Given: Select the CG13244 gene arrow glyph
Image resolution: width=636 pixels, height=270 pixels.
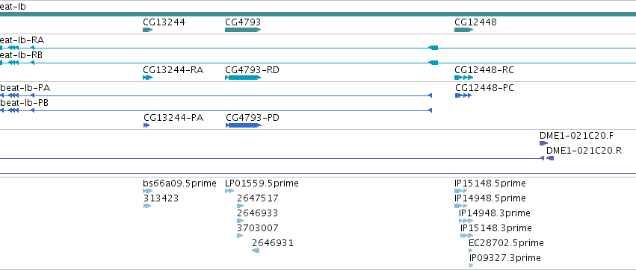Looking at the screenshot, I should [148, 30].
